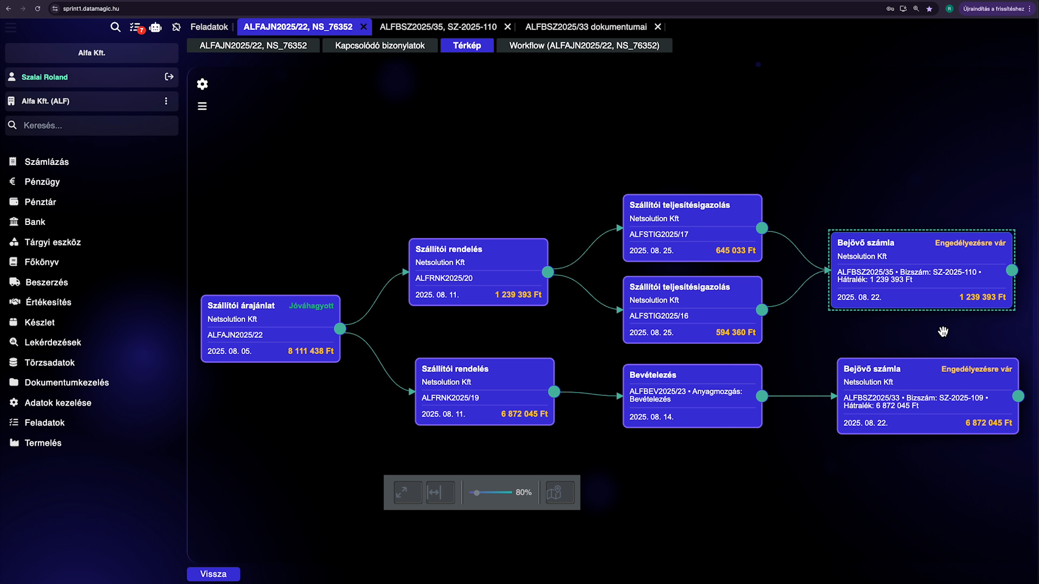The height and width of the screenshot is (584, 1039).
Task: Expand the Lekérdezések sidebar menu
Action: tap(52, 342)
